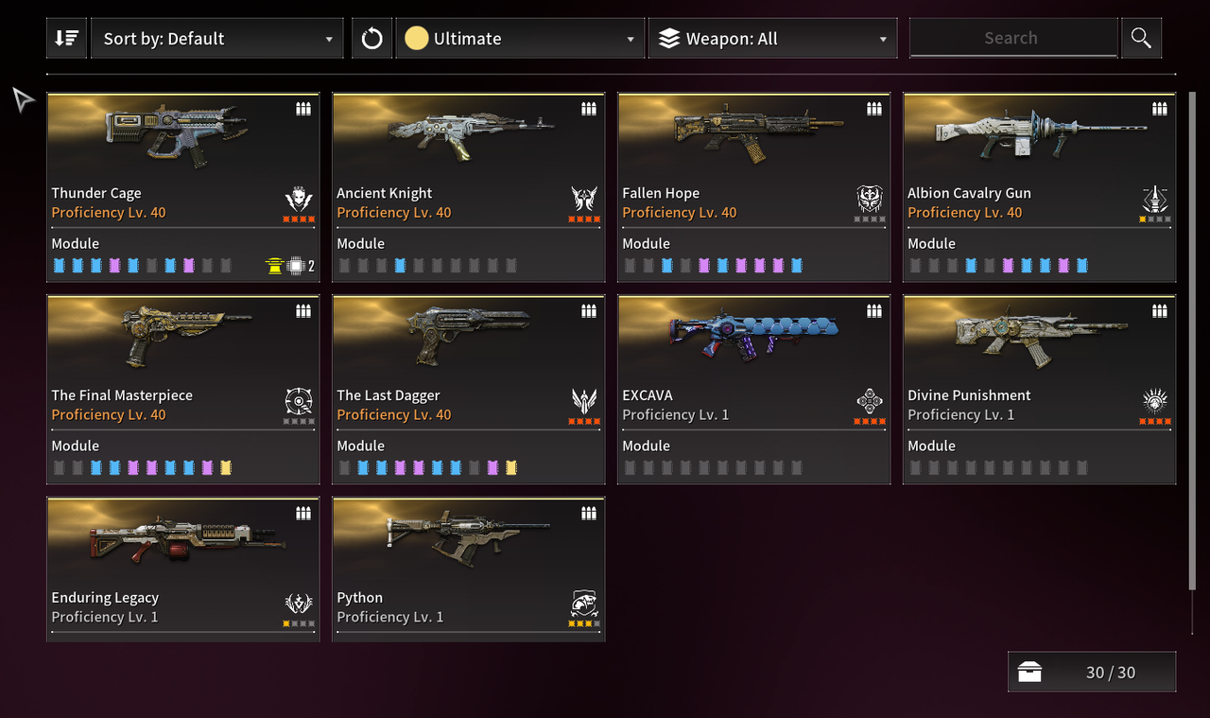1210x718 pixels.
Task: Click the Python weapon emblem icon
Action: pyautogui.click(x=584, y=604)
